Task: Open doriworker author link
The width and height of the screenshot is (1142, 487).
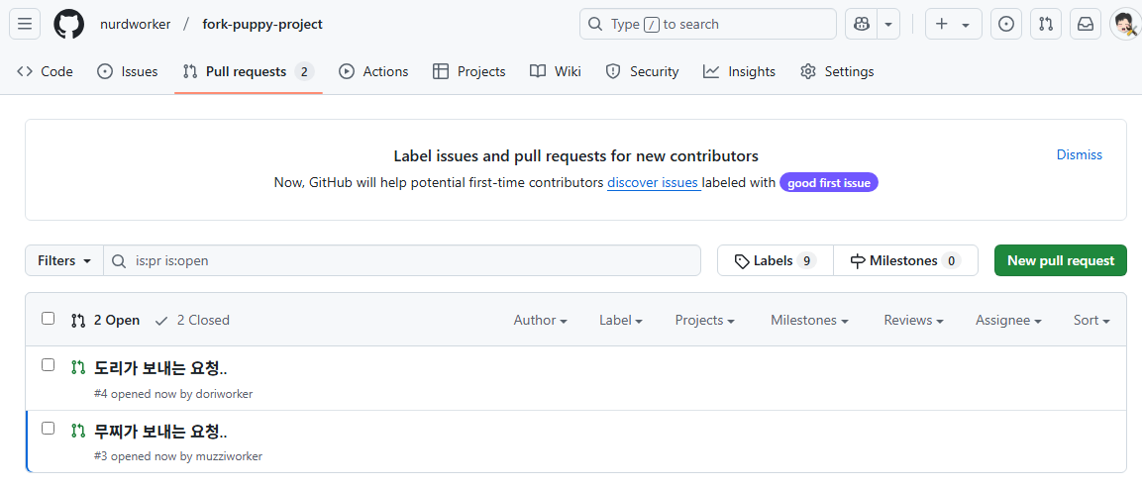Action: pos(224,394)
